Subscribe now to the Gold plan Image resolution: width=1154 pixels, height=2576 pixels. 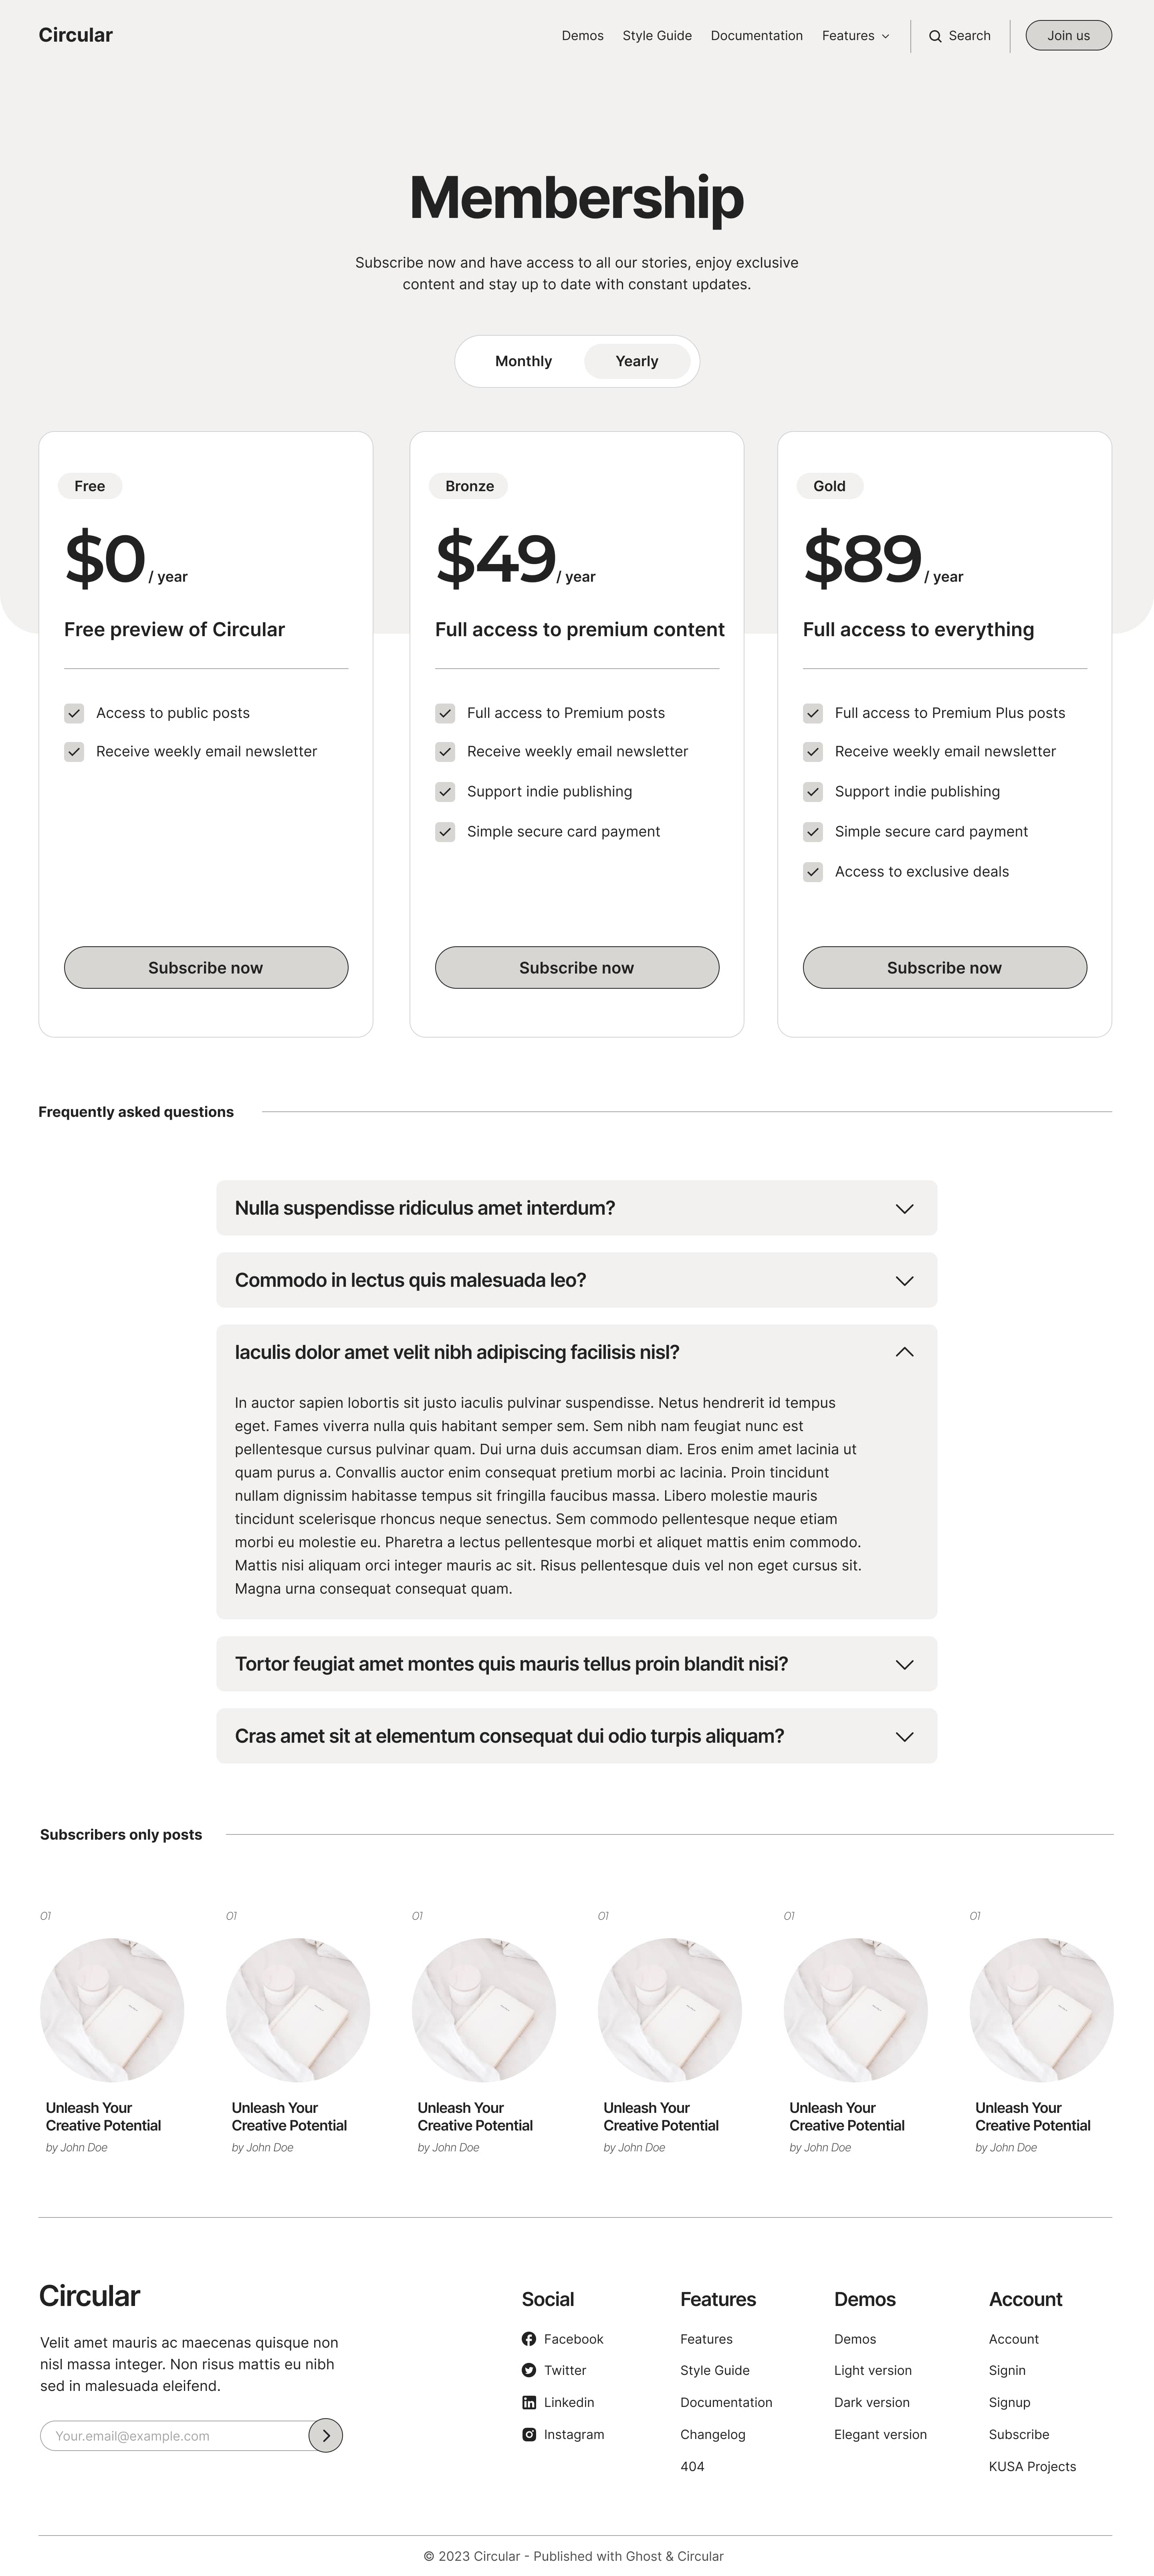coord(944,967)
